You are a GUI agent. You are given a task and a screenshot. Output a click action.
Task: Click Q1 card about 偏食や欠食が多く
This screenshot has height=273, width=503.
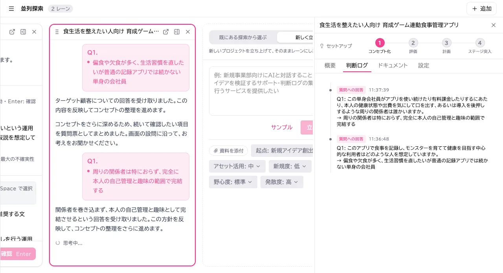point(136,67)
